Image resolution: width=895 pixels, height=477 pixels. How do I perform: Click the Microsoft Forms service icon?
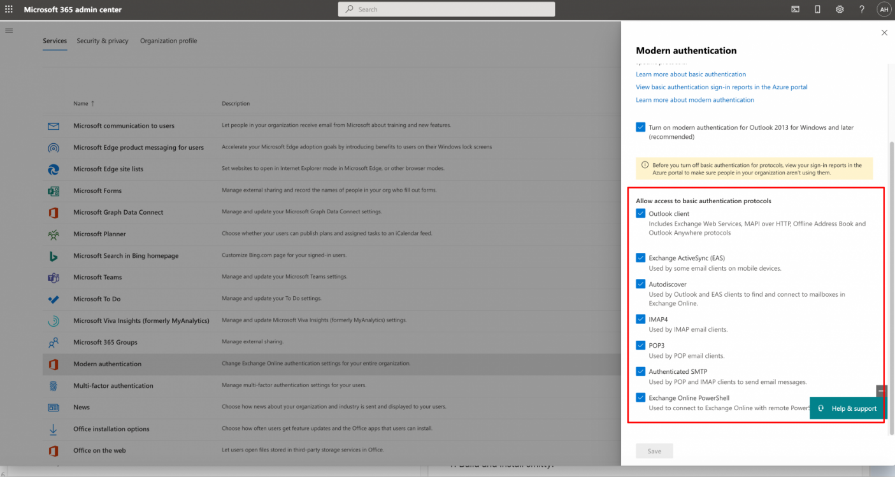click(54, 191)
